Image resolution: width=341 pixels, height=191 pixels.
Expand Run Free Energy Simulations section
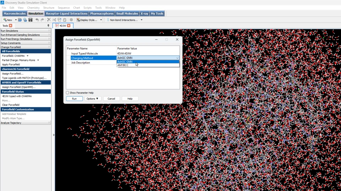26,39
